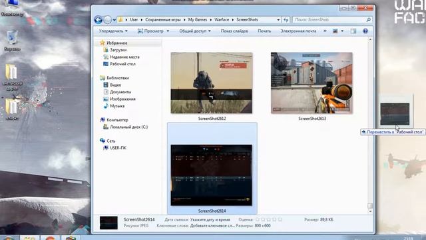426x240 pixels.
Task: Refresh the folder view button
Action: coord(286,20)
